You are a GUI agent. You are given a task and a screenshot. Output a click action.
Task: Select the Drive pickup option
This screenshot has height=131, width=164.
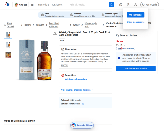click(52, 15)
